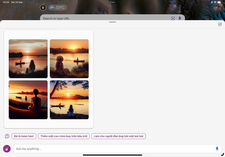Open the image with tree branches and mountains
This screenshot has width=225, height=157.
click(x=69, y=100)
